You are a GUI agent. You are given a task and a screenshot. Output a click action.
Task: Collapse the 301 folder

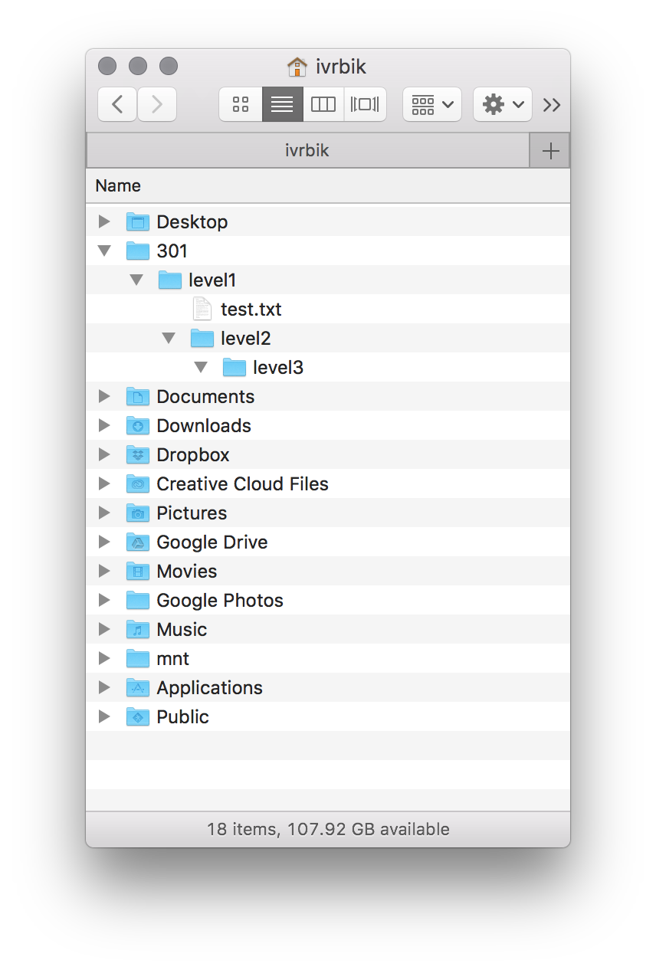[x=105, y=251]
